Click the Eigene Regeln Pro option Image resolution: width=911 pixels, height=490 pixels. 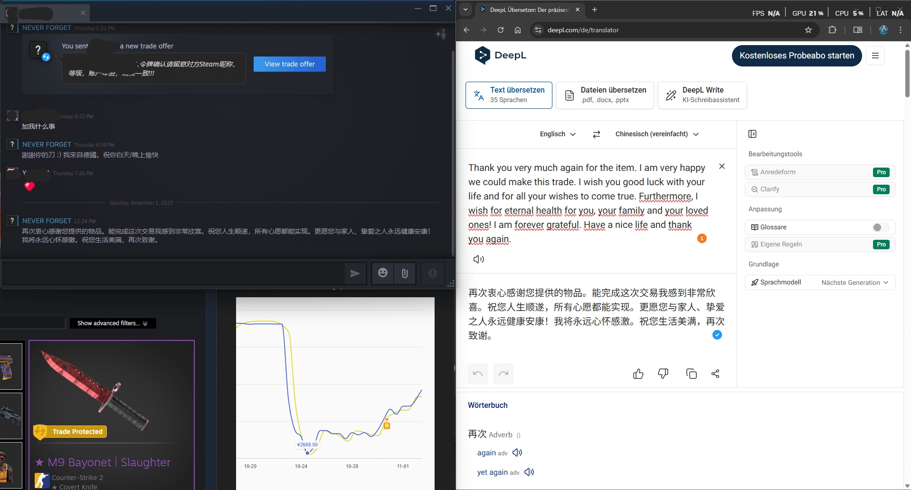(820, 245)
